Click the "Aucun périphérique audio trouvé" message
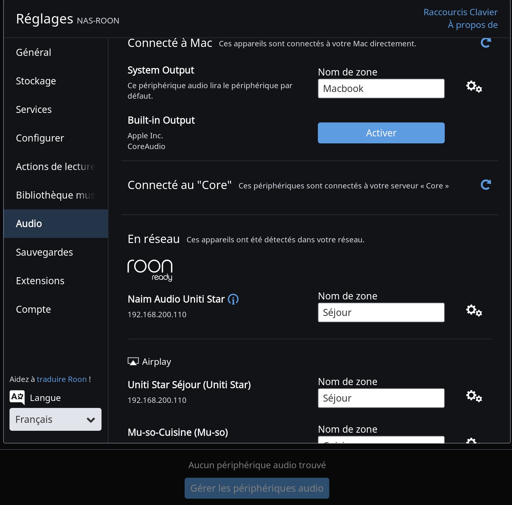 (257, 465)
